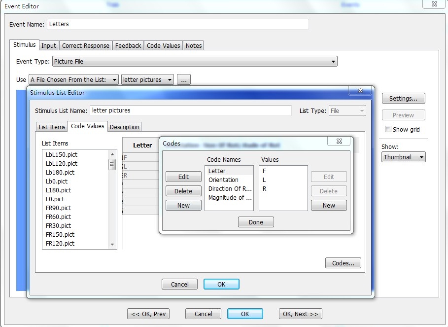The height and width of the screenshot is (327, 448).
Task: Click the Event Name input field
Action: (x=178, y=24)
